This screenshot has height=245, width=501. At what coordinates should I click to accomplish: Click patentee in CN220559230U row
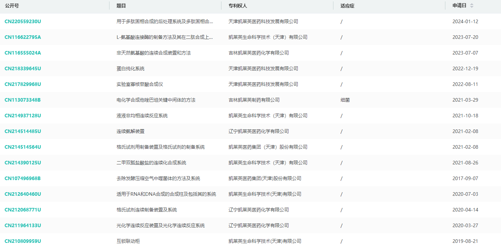(263, 21)
